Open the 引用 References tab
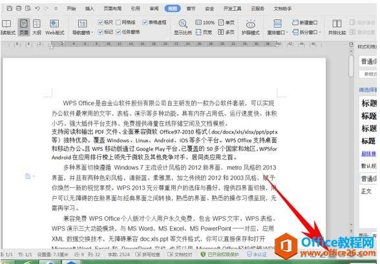This screenshot has width=380, height=264. (x=136, y=8)
